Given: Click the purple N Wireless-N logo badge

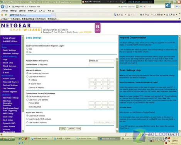Looking at the screenshot, I should (98, 28).
